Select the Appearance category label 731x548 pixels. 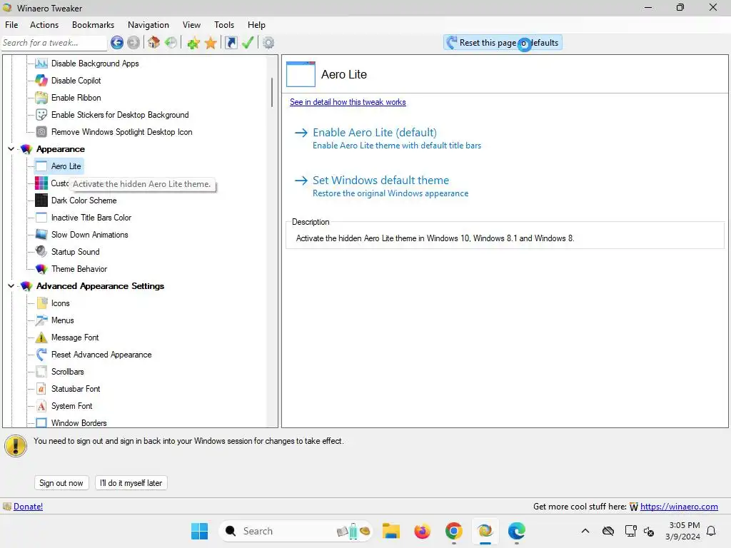[61, 149]
